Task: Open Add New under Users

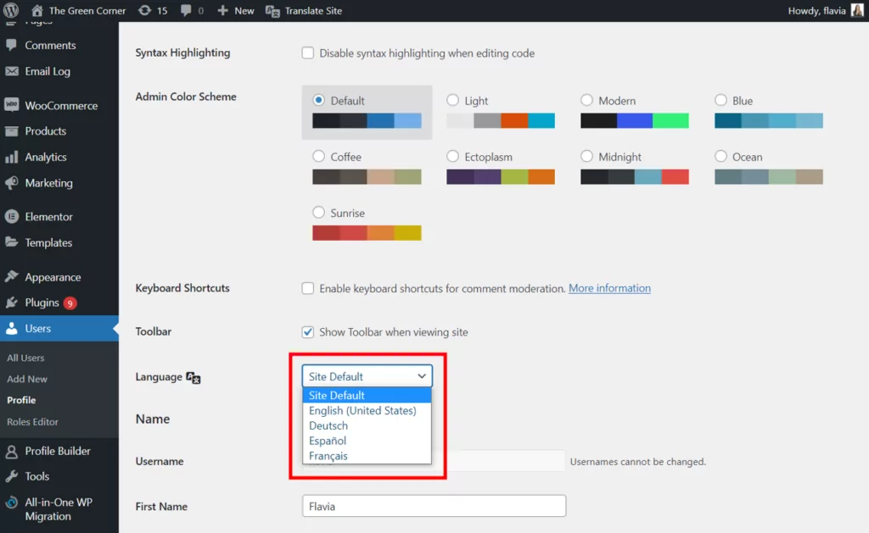Action: (27, 379)
